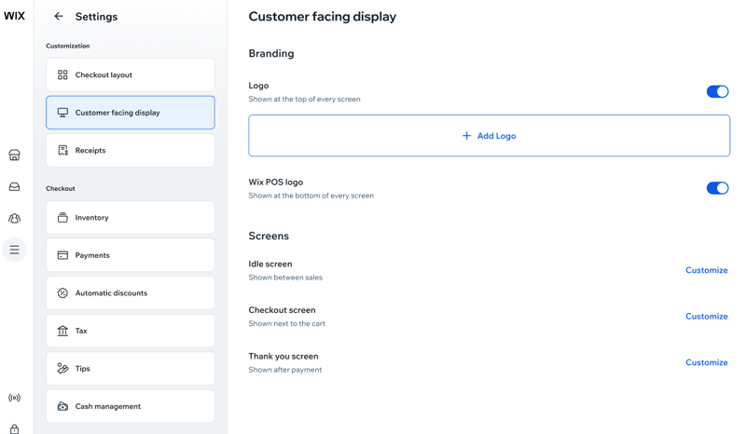The height and width of the screenshot is (434, 746).
Task: Customize the Thank you screen
Action: point(707,362)
